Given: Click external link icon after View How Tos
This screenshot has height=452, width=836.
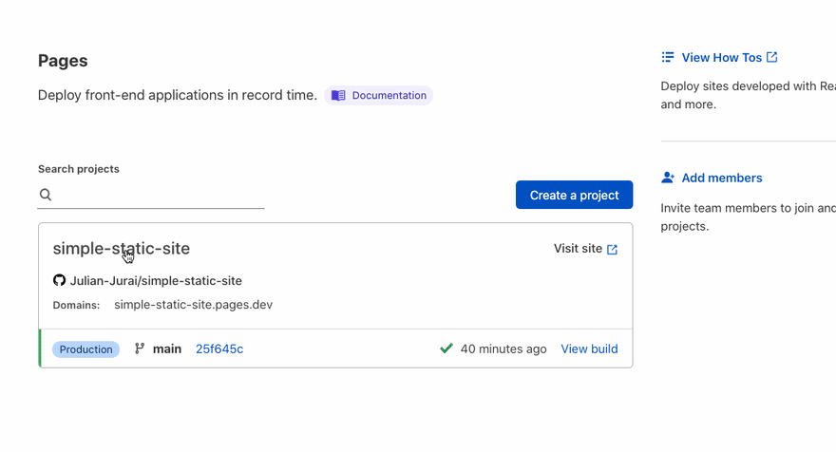Looking at the screenshot, I should click(x=771, y=57).
